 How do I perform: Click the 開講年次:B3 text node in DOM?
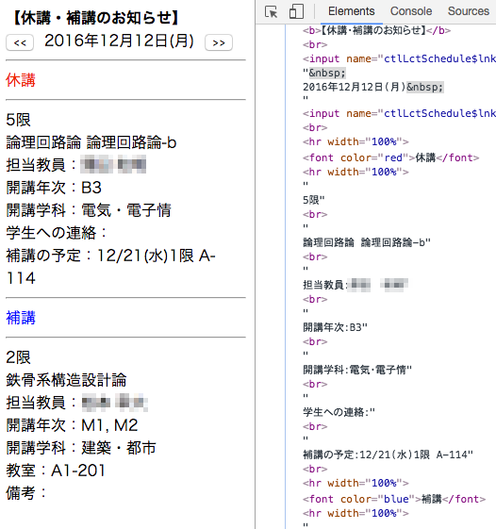(335, 327)
